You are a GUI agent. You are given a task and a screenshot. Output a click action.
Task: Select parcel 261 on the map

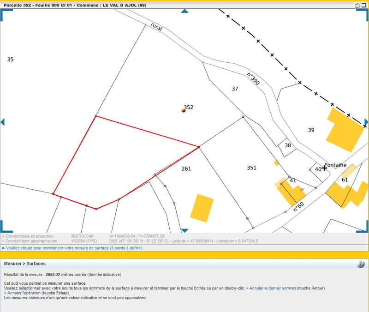pyautogui.click(x=186, y=169)
